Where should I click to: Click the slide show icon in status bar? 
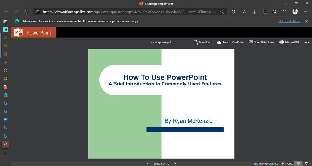point(306,164)
